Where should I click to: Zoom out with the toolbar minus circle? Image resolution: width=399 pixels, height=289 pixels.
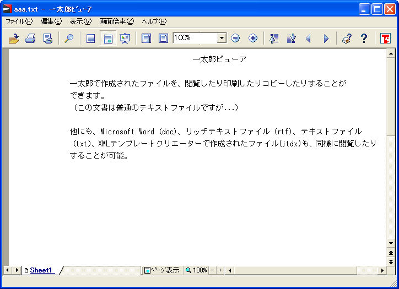(235, 39)
